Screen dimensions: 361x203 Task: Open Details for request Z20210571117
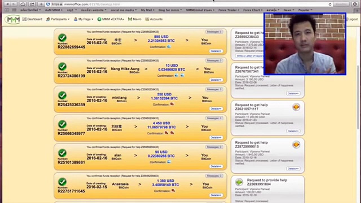(x=293, y=131)
